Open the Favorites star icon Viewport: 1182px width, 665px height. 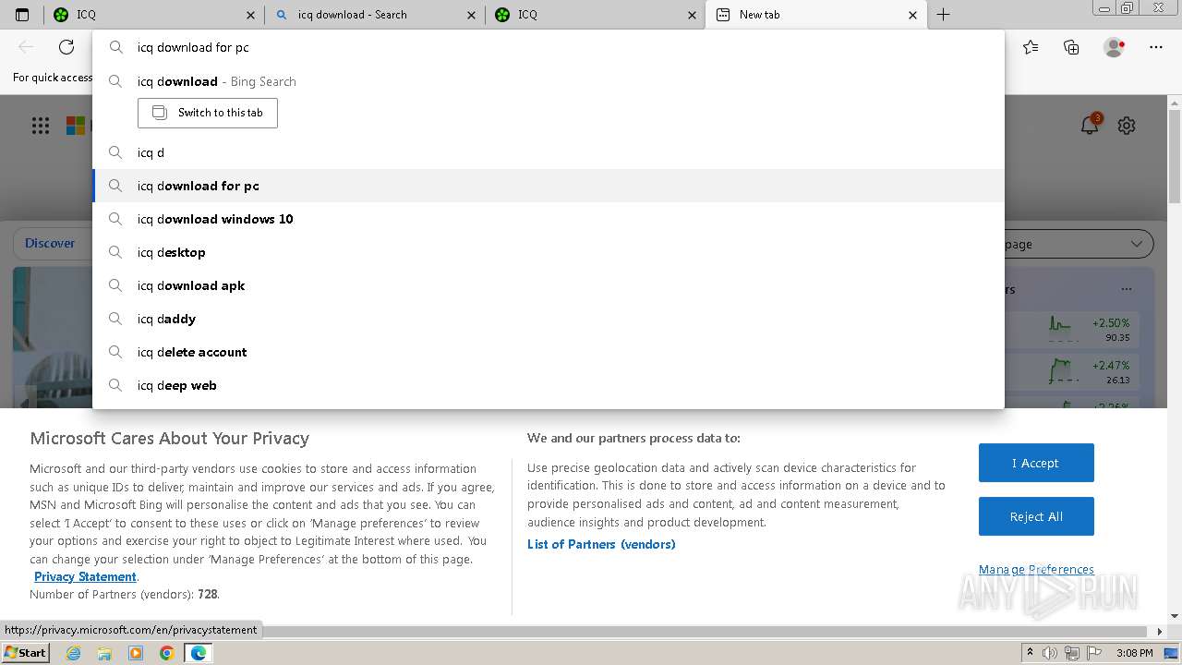click(1031, 47)
